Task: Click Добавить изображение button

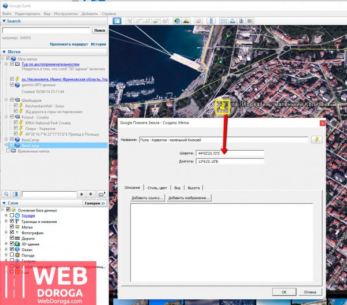Action: (x=189, y=198)
